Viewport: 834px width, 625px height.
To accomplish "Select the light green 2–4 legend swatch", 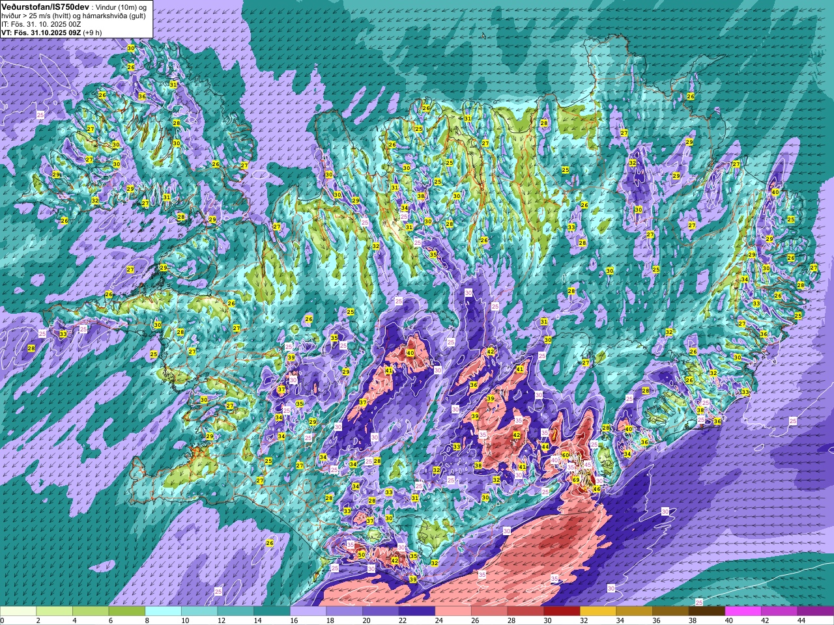I will (x=55, y=611).
